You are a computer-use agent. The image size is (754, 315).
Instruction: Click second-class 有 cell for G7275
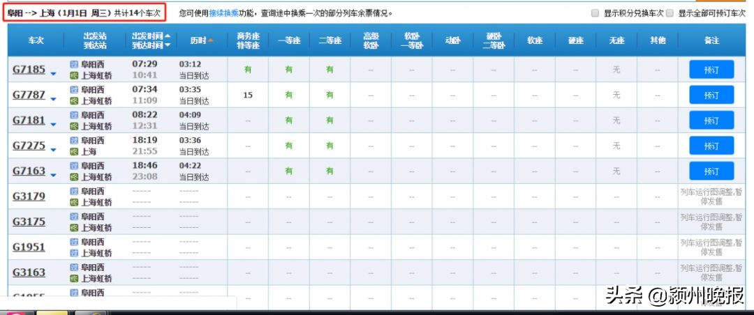(x=330, y=146)
